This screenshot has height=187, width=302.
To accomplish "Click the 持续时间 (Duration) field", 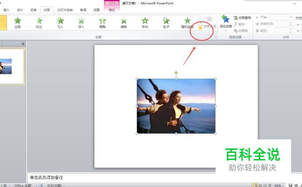I will click(x=282, y=24).
